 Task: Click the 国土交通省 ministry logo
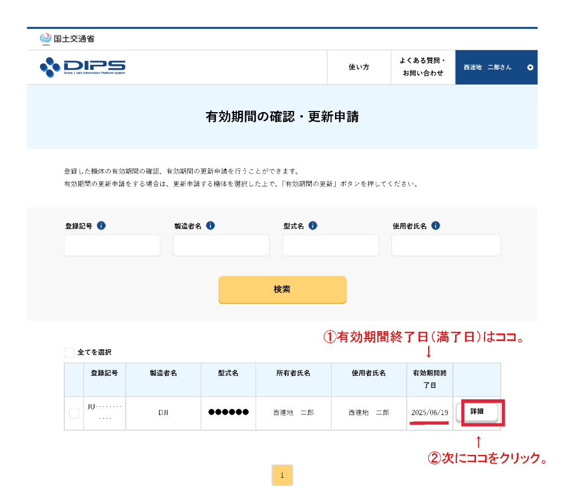point(67,39)
